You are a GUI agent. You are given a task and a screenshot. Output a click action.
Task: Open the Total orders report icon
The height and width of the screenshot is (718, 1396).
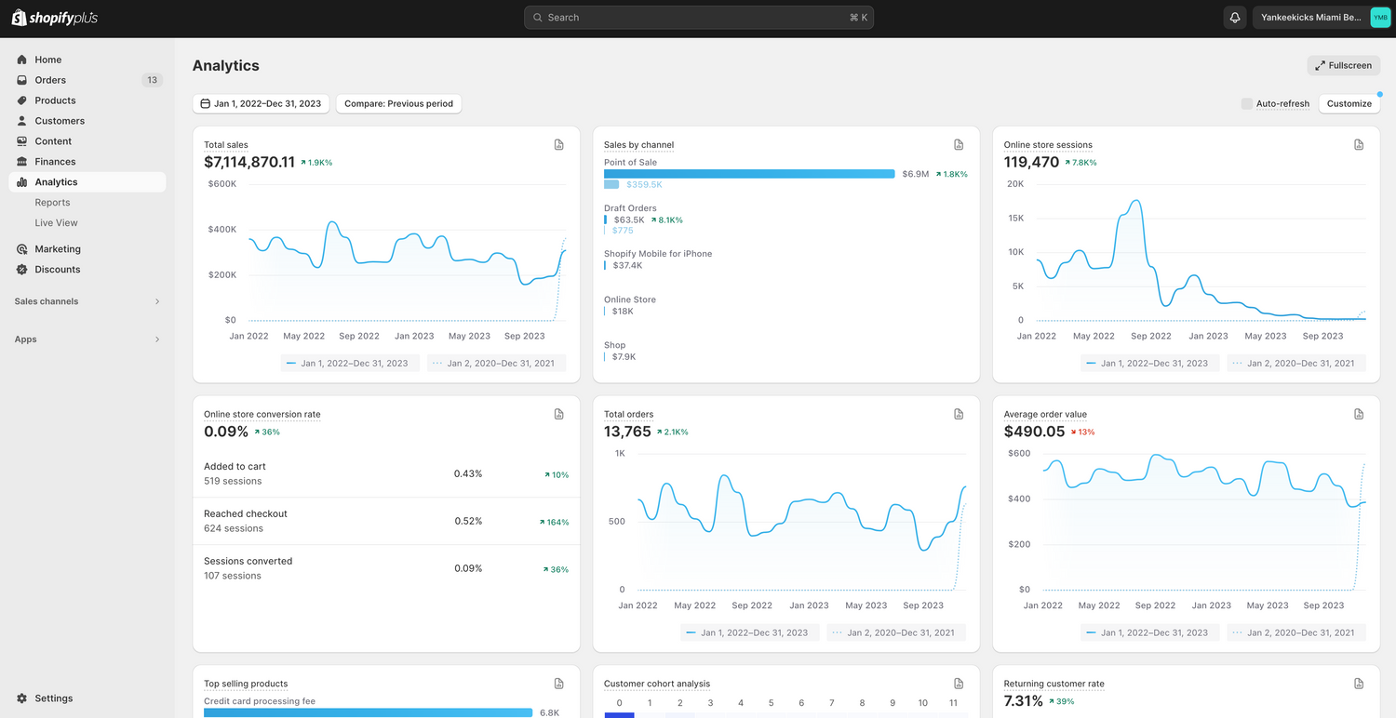pyautogui.click(x=959, y=414)
